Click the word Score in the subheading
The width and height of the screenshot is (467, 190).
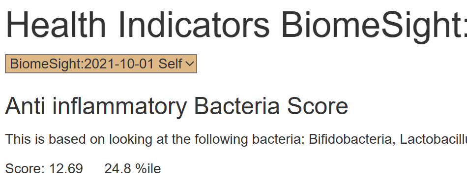pyautogui.click(x=318, y=106)
